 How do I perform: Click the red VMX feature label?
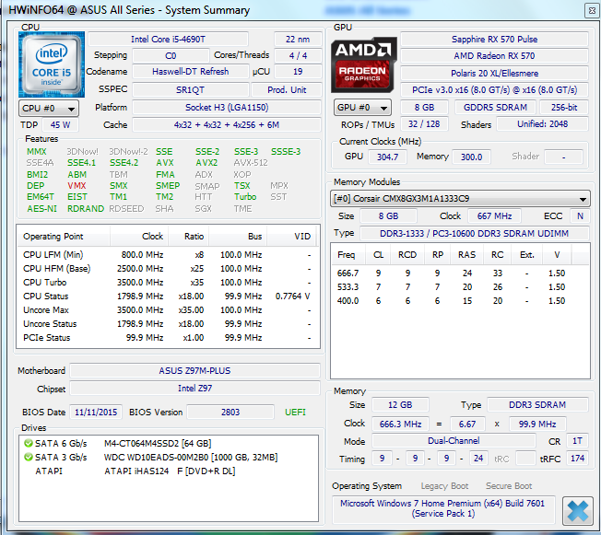point(77,186)
